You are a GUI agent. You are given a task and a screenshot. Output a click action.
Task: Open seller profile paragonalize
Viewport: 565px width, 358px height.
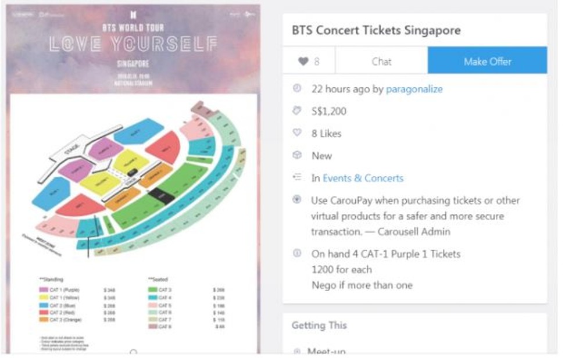(414, 89)
